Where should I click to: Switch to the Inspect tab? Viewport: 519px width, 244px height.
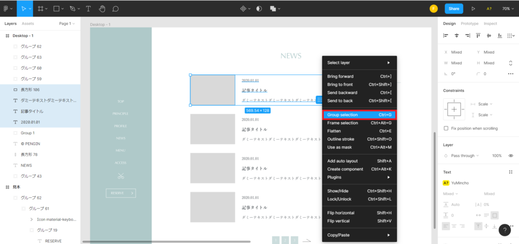pos(490,23)
